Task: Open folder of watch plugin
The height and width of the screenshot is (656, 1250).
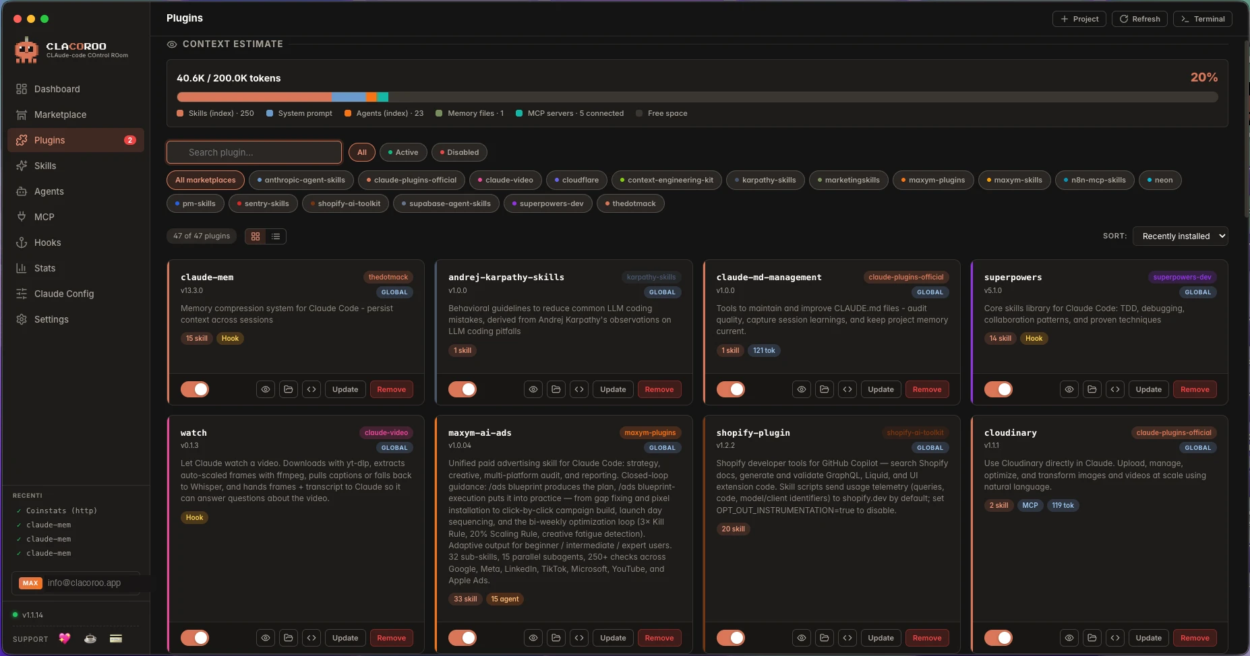Action: tap(289, 638)
